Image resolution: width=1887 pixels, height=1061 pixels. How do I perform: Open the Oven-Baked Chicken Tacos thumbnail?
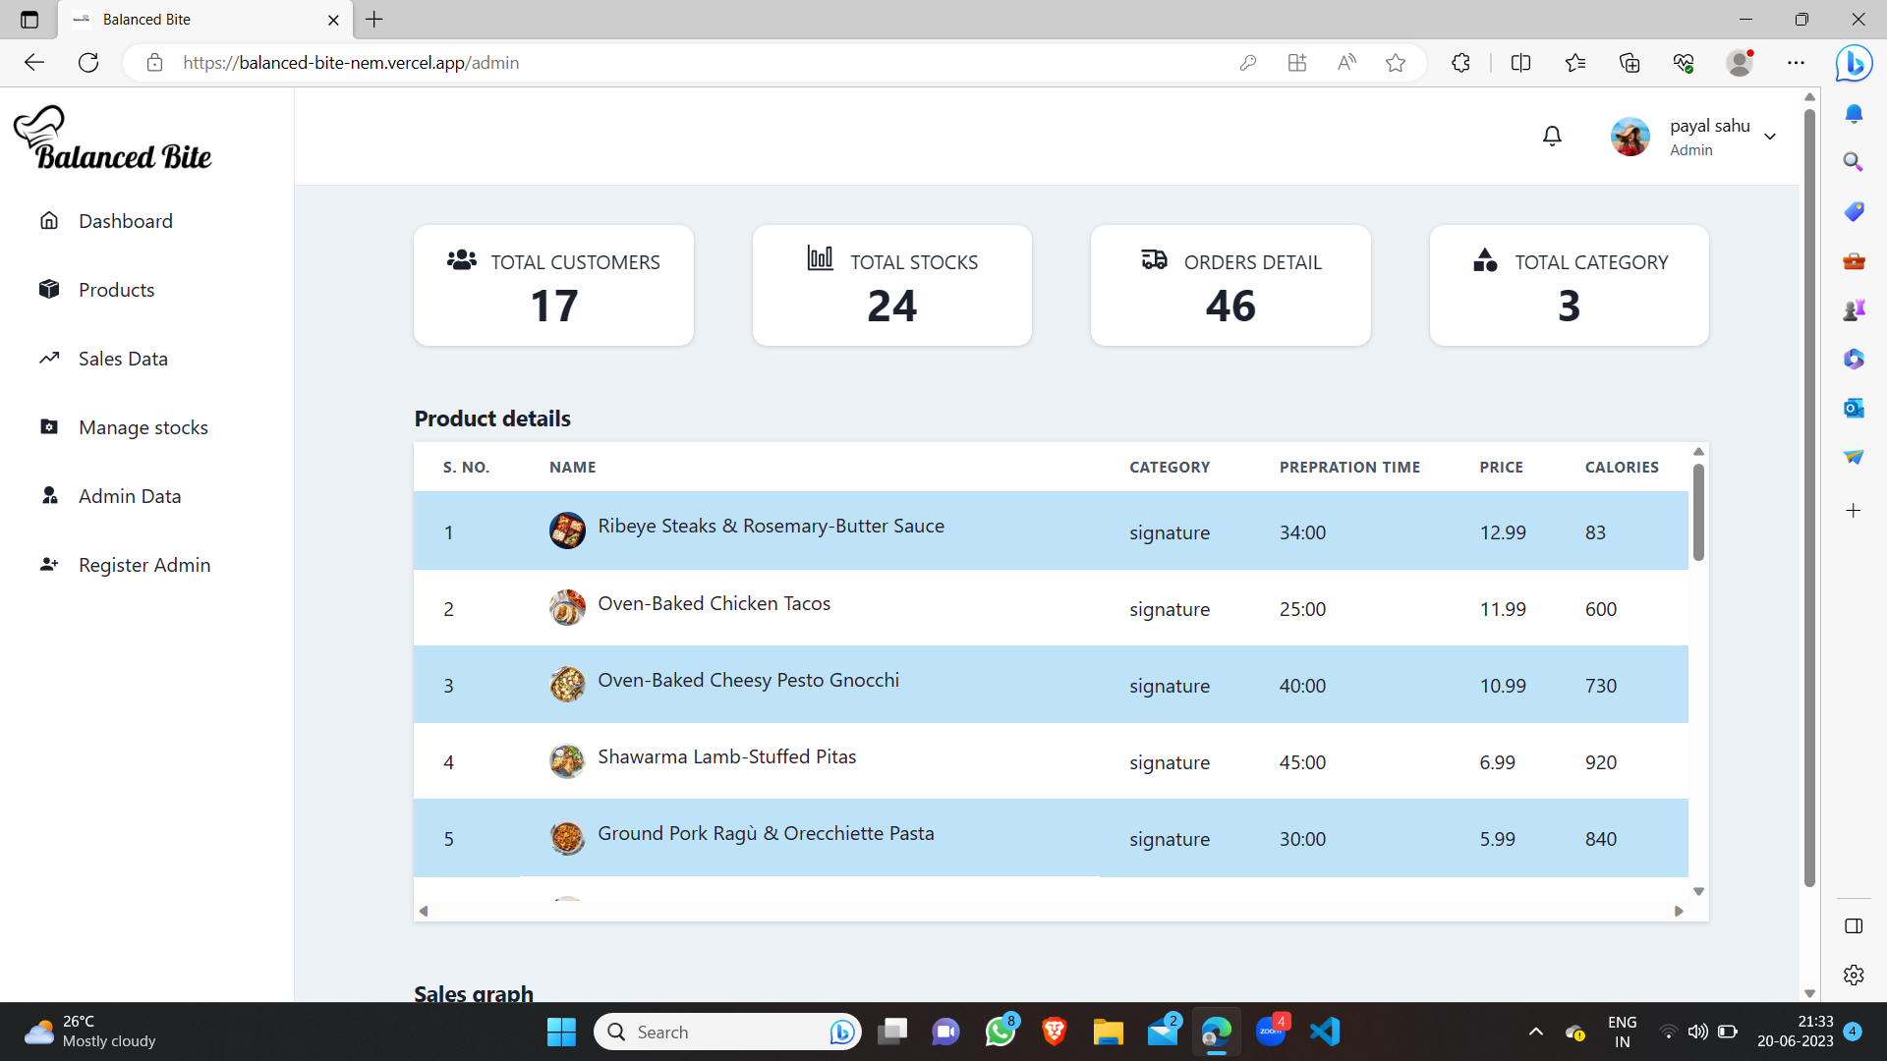(x=567, y=608)
